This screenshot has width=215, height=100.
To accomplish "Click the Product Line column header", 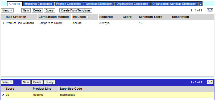I will click(46, 89).
